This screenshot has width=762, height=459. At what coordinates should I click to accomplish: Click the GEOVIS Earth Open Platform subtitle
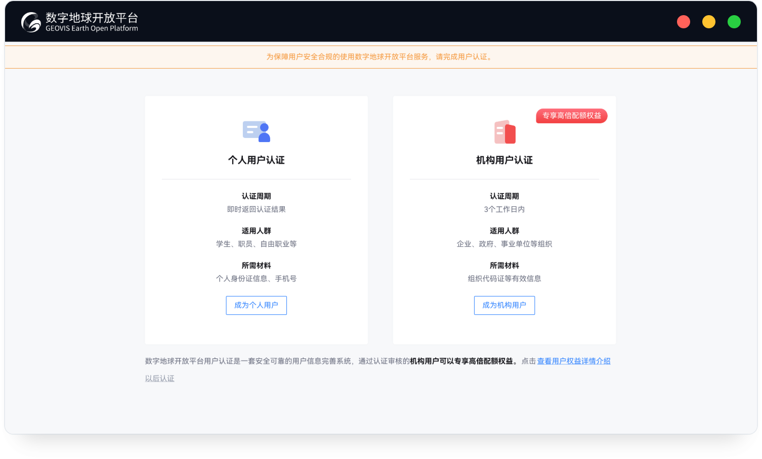tap(92, 29)
